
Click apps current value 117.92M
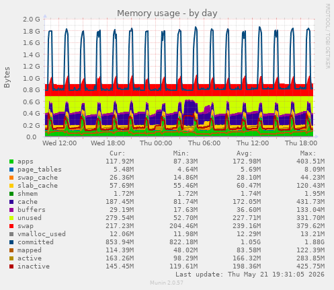point(120,161)
